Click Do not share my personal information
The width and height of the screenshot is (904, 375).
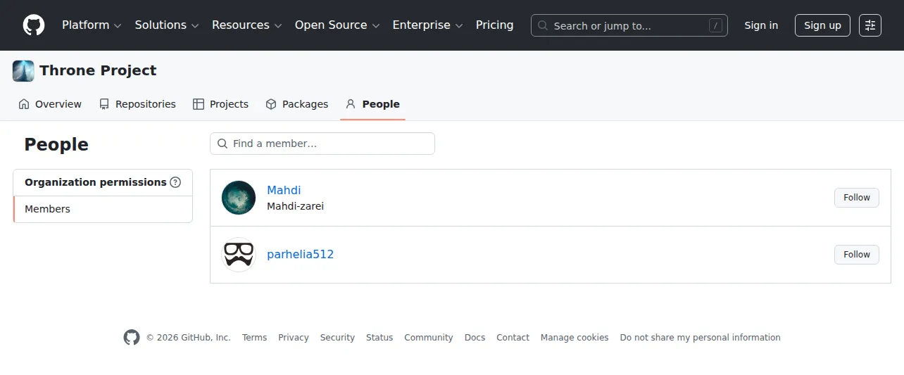[700, 338]
